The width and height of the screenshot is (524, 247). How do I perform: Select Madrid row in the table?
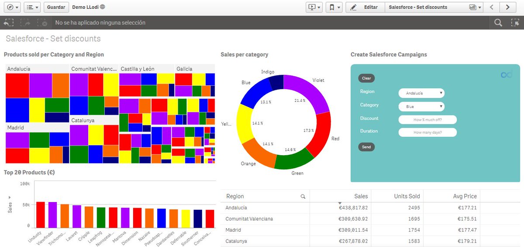pos(233,230)
